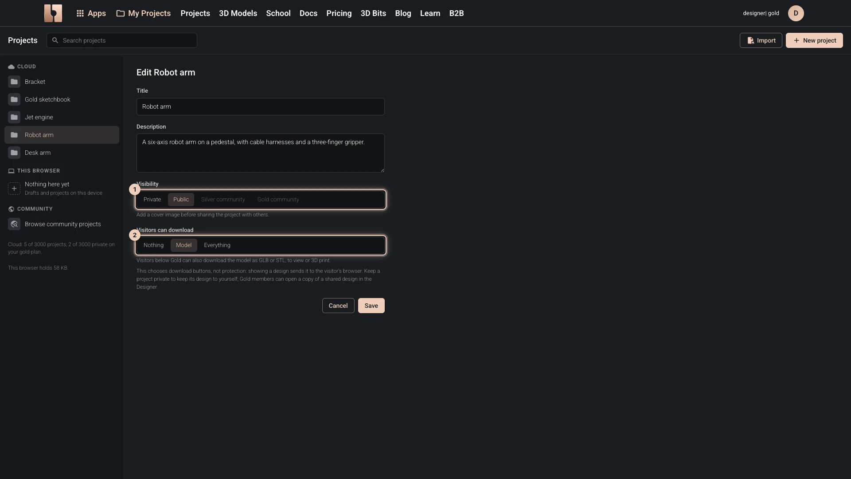Open 3D Bits in navigation
The image size is (851, 479).
click(373, 13)
